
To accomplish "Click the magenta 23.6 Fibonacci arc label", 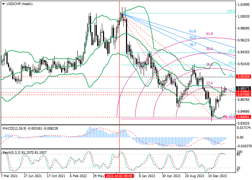I will [x=210, y=83].
